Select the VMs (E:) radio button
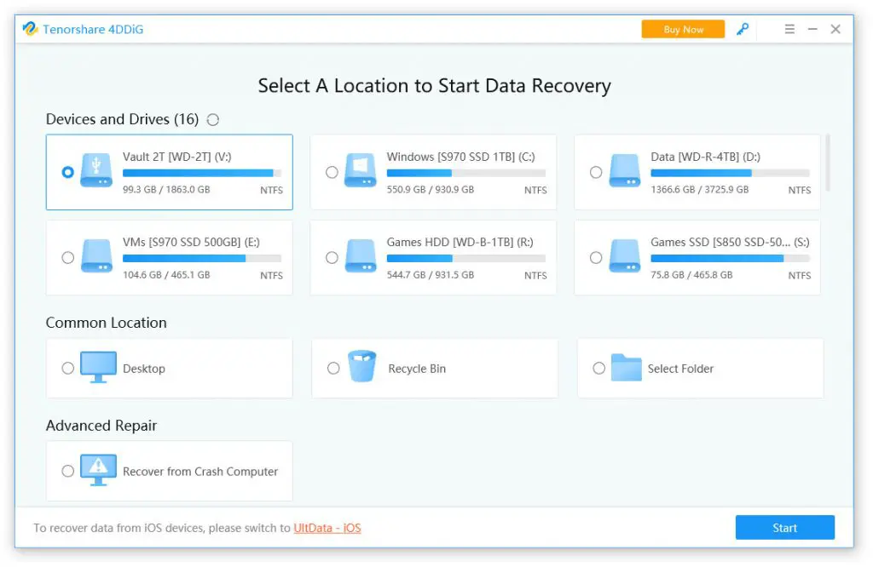This screenshot has height=567, width=873. (x=68, y=257)
